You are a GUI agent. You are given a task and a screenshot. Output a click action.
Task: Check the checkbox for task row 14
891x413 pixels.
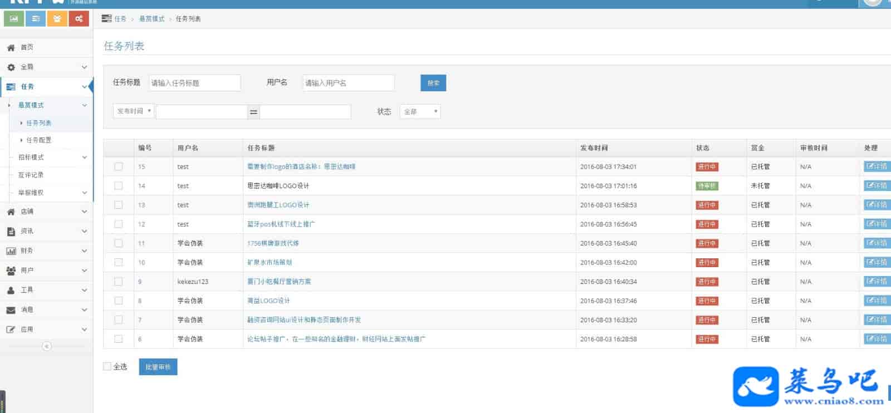[119, 186]
